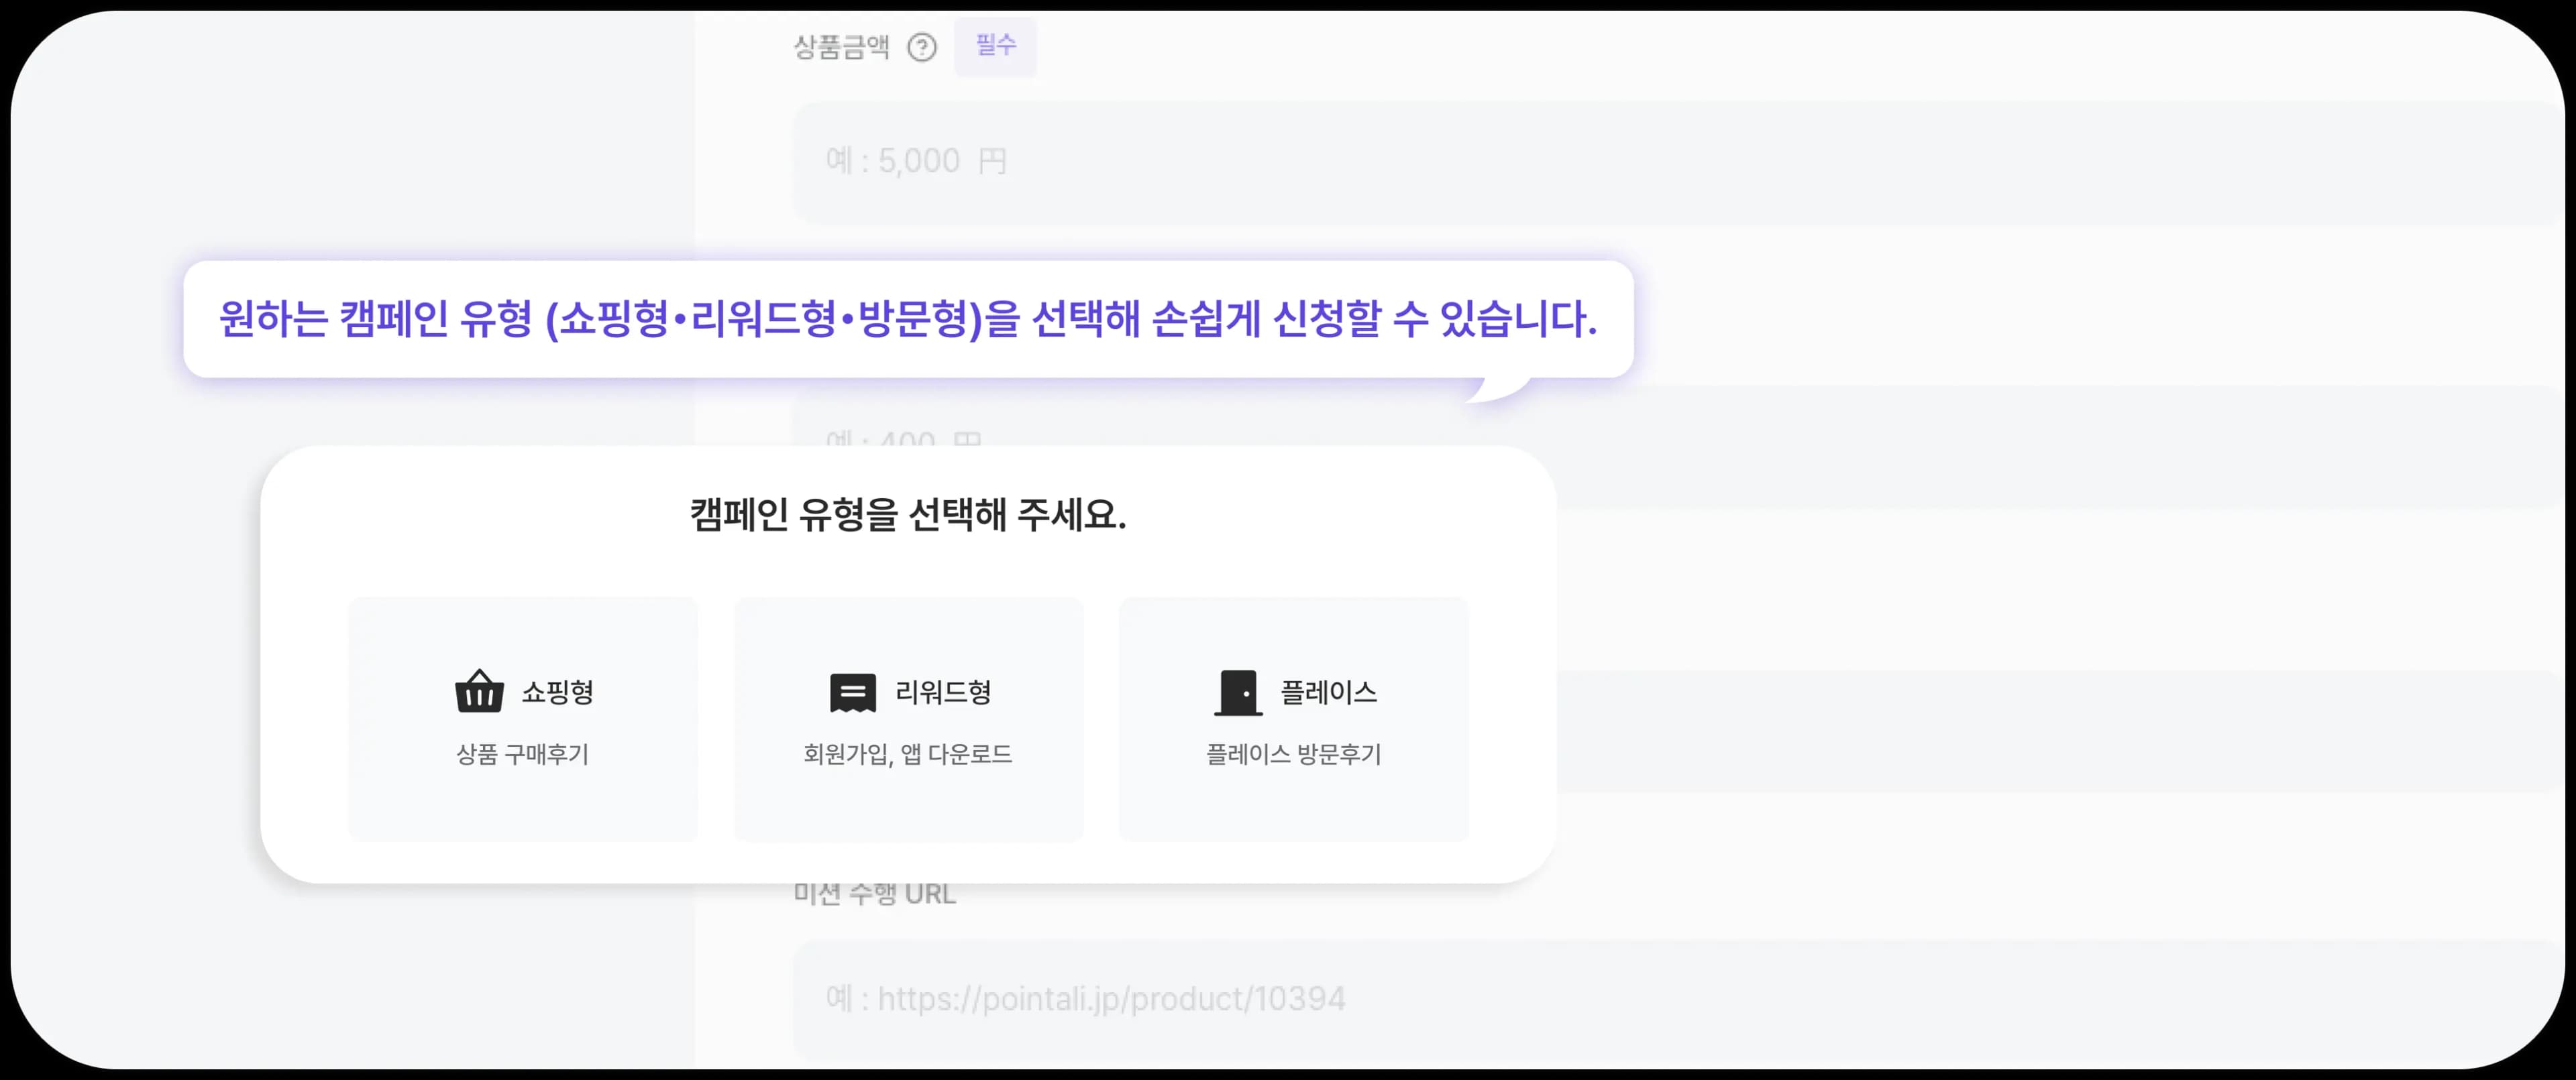This screenshot has height=1080, width=2576.
Task: Choose the 리워드형 campaign type label
Action: coord(942,693)
